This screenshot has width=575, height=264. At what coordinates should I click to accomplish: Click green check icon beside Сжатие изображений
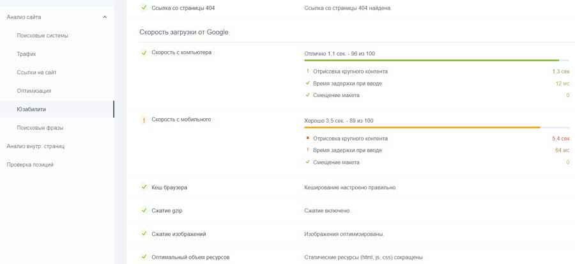coord(144,234)
